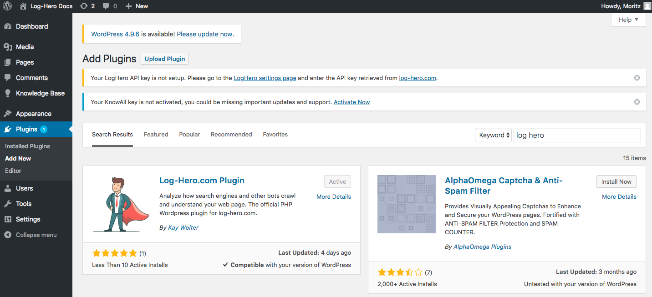Screen dimensions: 652x297
Task: Switch to the Popular tab
Action: click(x=189, y=135)
